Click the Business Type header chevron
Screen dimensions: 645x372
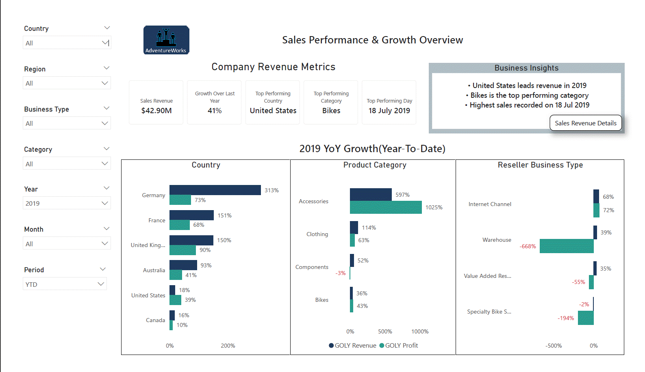(106, 108)
